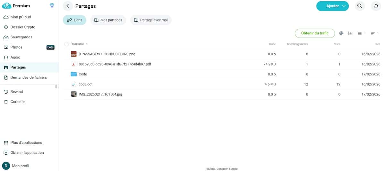The width and height of the screenshot is (385, 171).
Task: Sort by Créé column header
Action: [x=377, y=44]
